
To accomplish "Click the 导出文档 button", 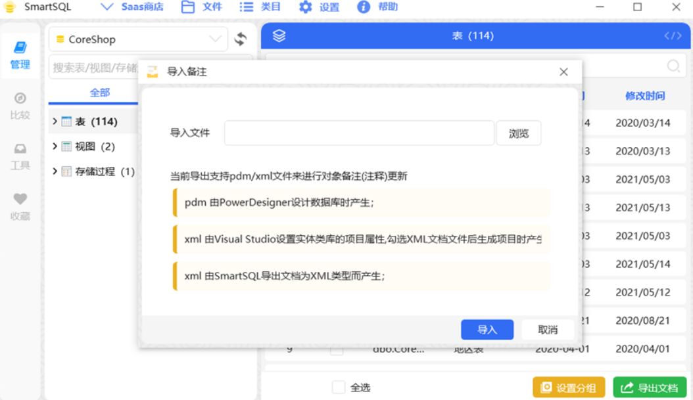I will 650,388.
